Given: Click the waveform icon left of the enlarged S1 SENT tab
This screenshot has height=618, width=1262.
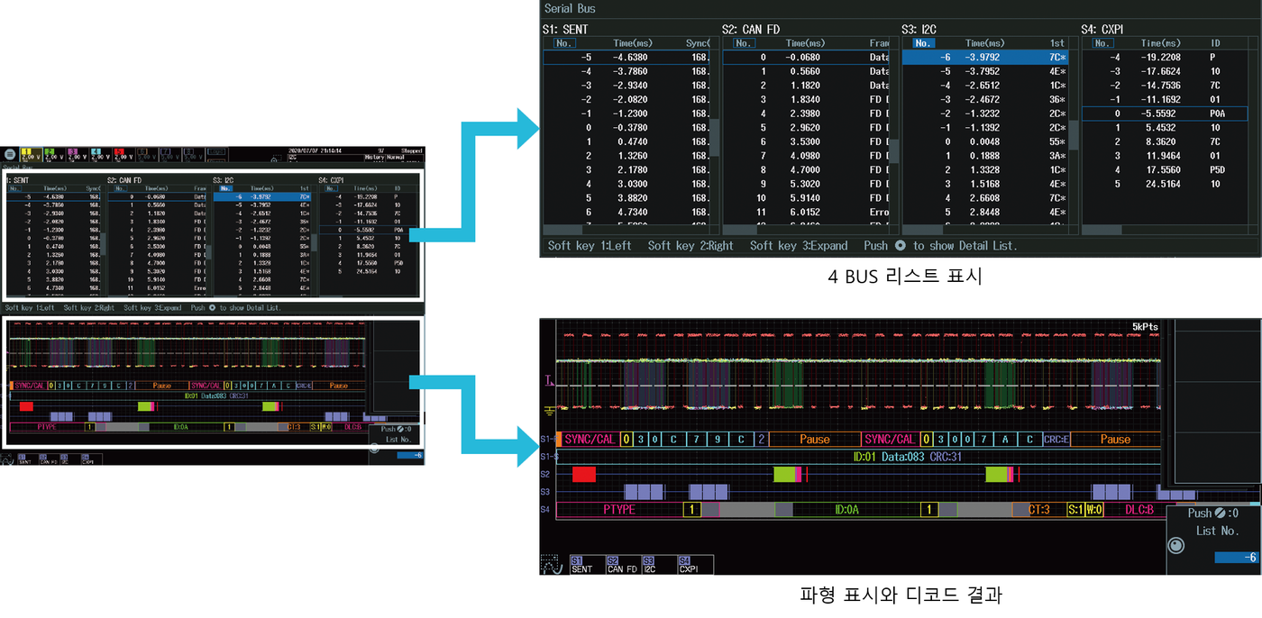Looking at the screenshot, I should click(x=551, y=564).
